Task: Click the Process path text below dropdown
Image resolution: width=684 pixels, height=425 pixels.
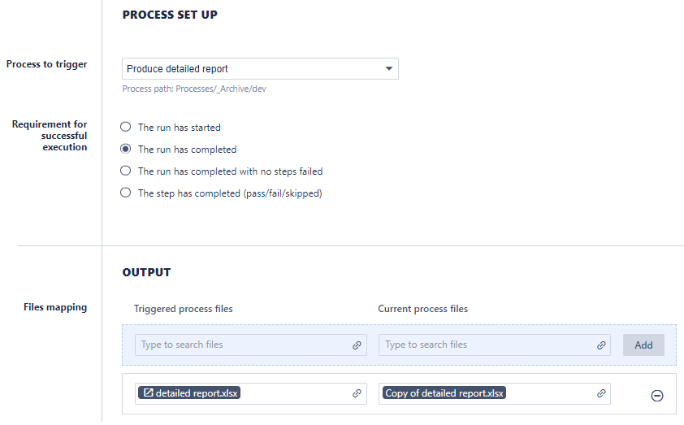Action: [194, 89]
